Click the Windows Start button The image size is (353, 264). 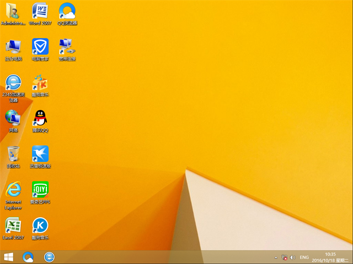8,257
